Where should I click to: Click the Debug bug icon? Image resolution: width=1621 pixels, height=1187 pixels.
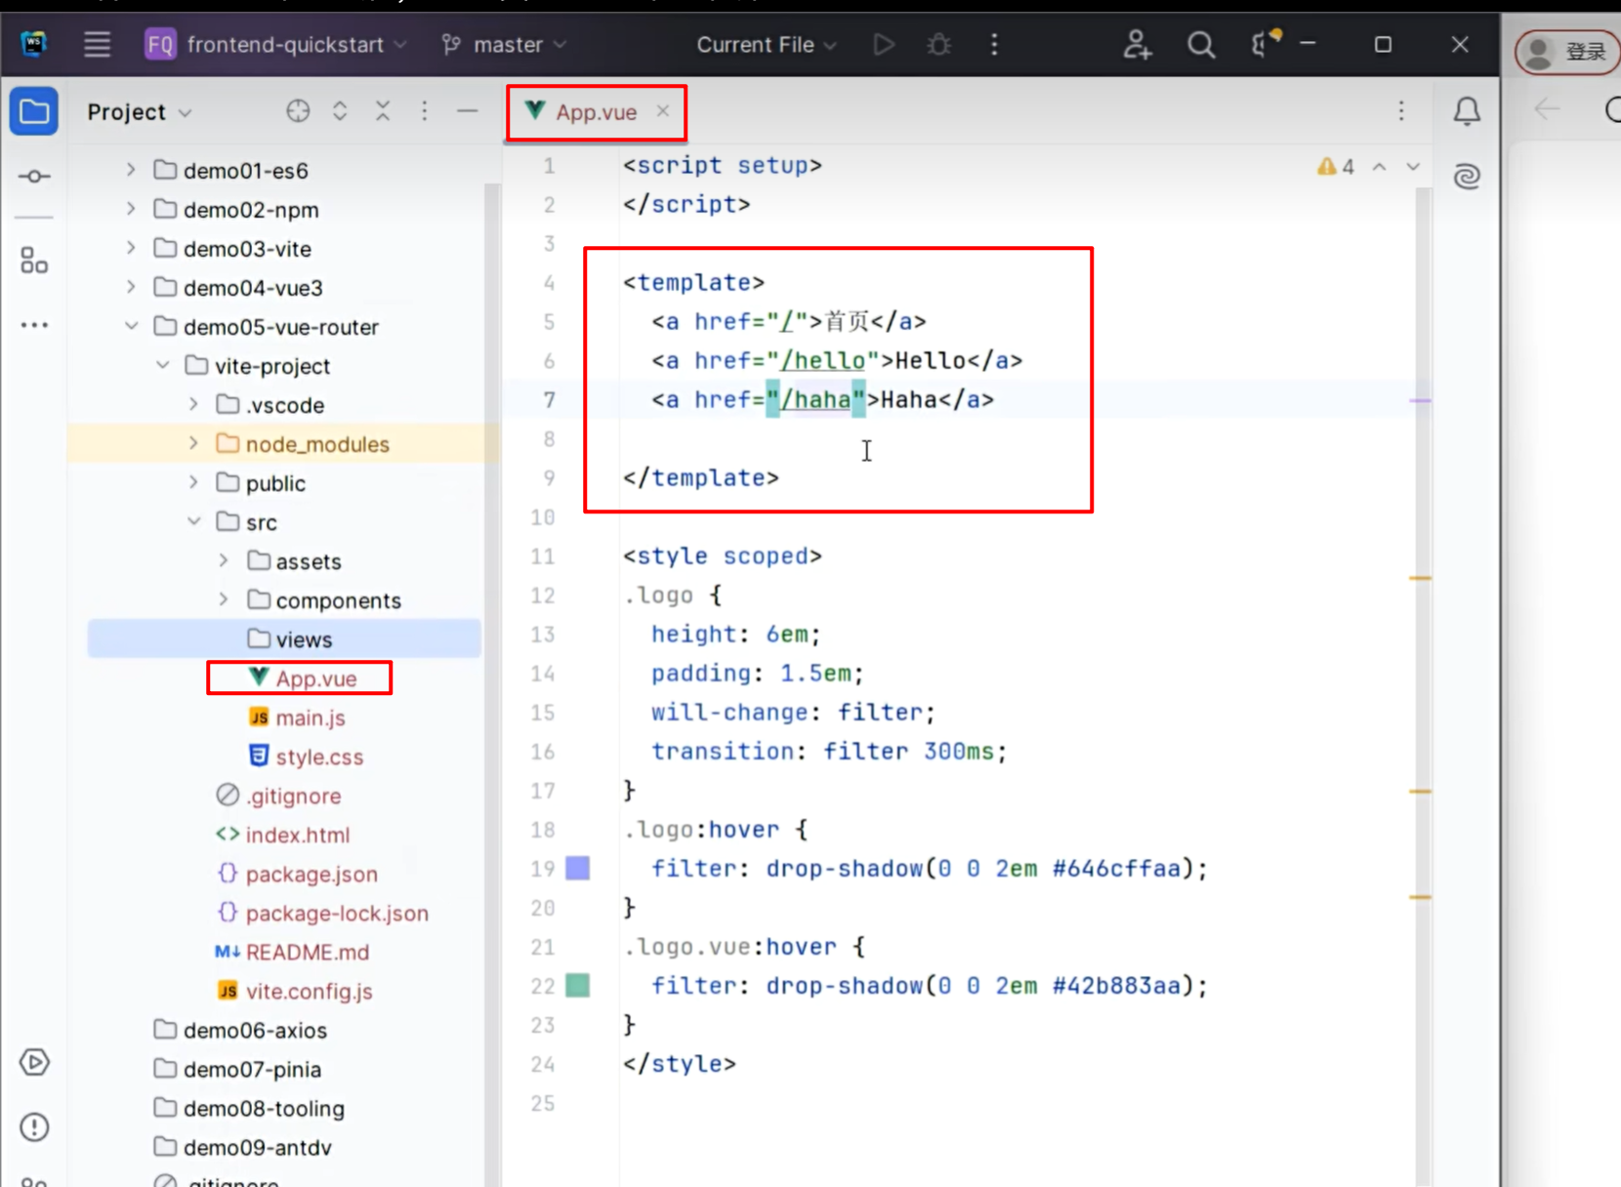click(938, 44)
